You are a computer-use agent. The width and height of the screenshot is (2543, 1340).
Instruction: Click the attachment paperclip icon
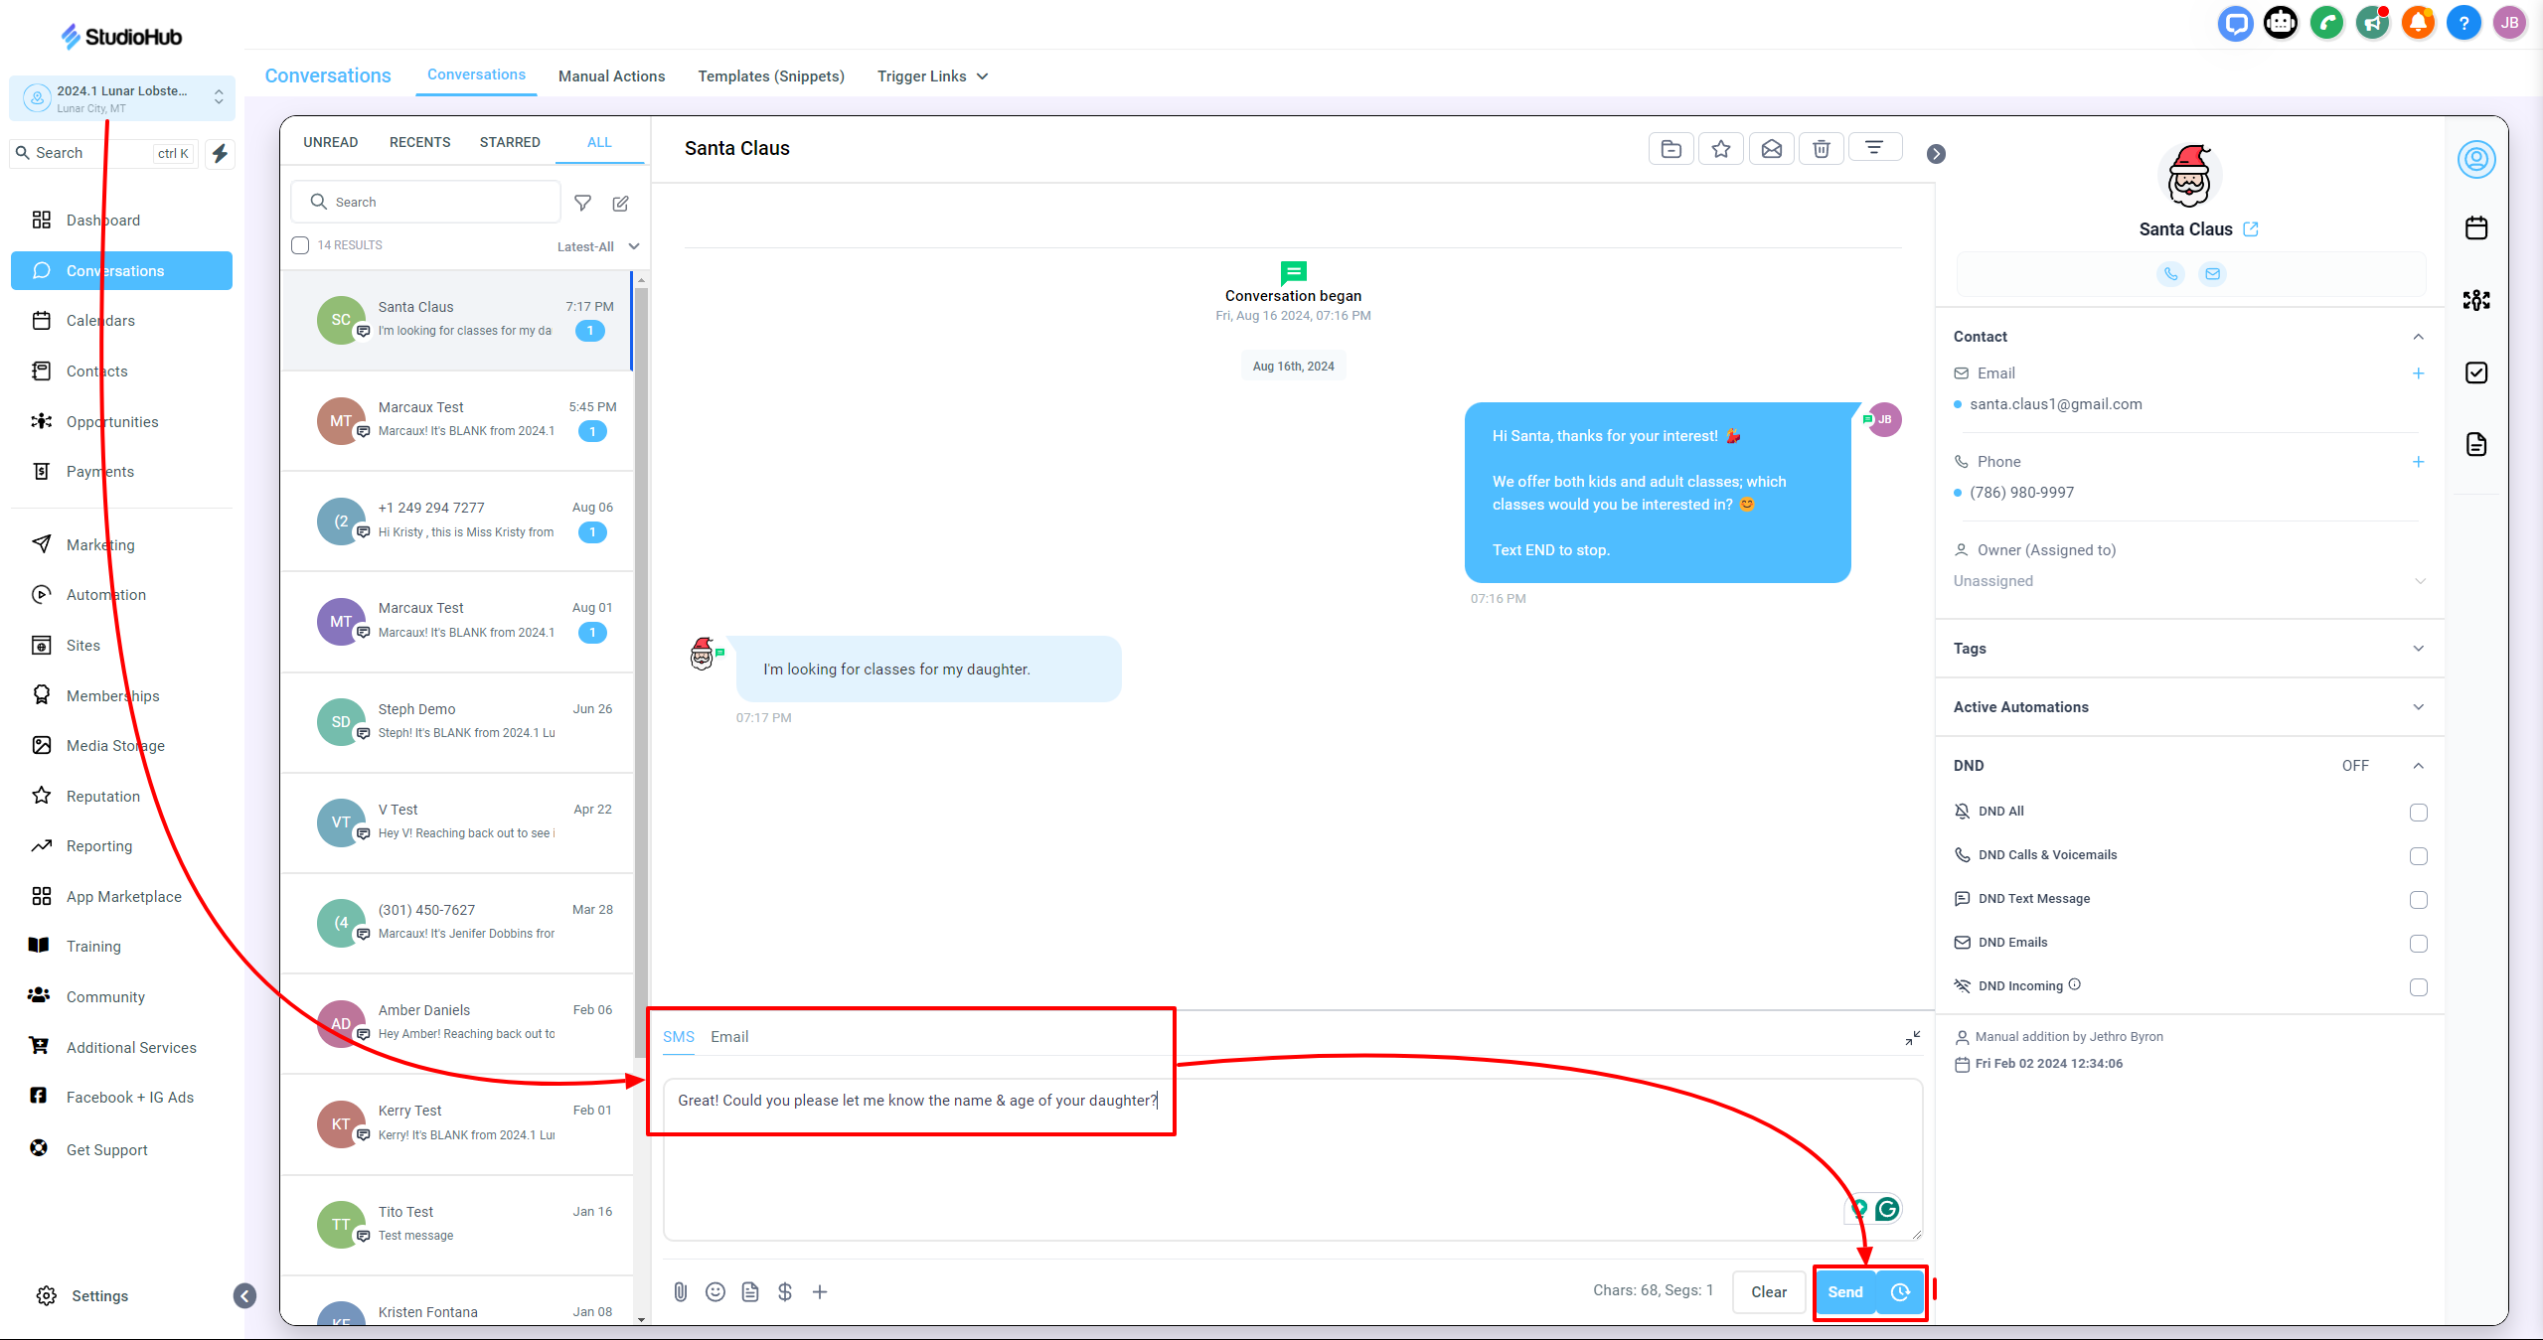[x=680, y=1291]
